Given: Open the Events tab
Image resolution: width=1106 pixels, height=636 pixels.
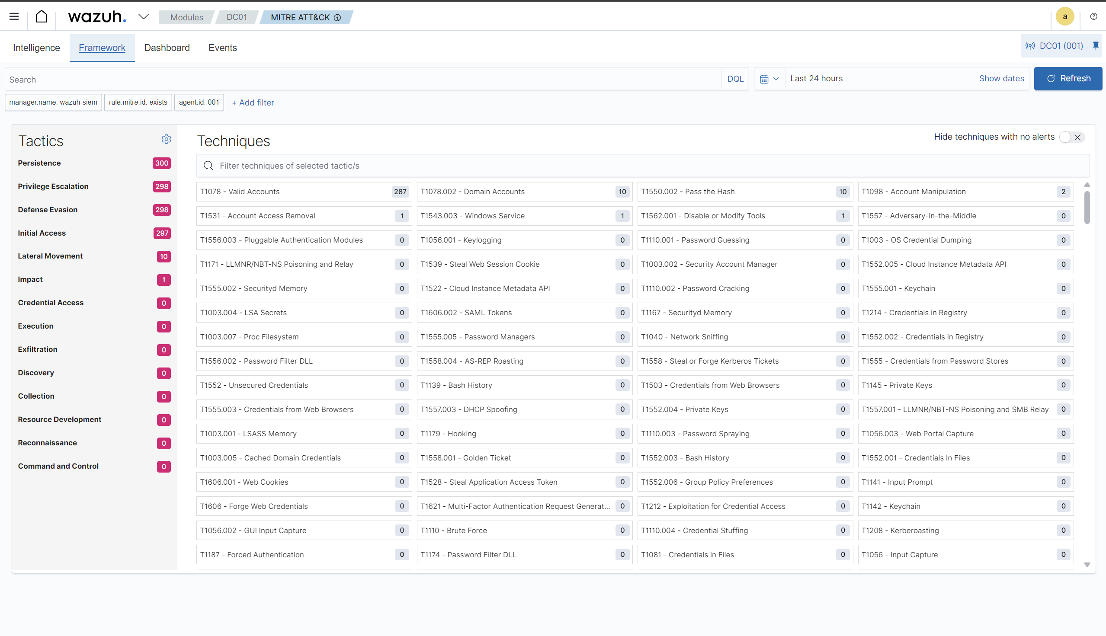Looking at the screenshot, I should 222,48.
